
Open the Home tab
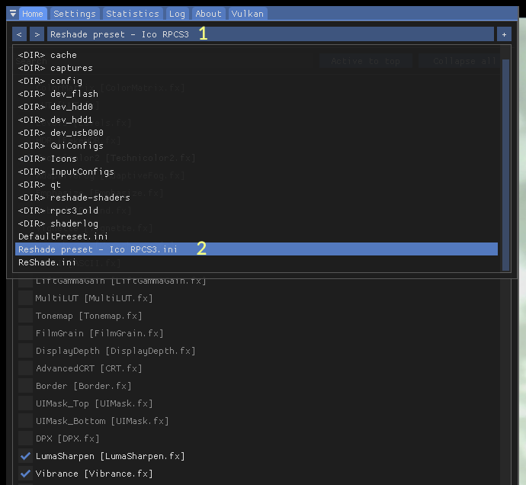click(33, 14)
